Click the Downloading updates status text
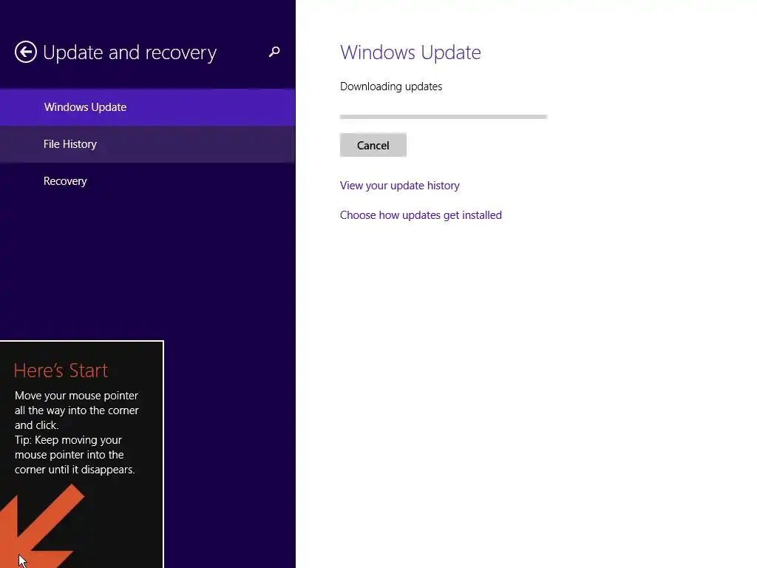This screenshot has height=568, width=757. pos(391,87)
